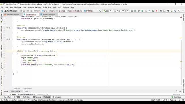This screenshot has height=104, width=185.
Task: Open the Logcat tool window
Action: [57, 97]
